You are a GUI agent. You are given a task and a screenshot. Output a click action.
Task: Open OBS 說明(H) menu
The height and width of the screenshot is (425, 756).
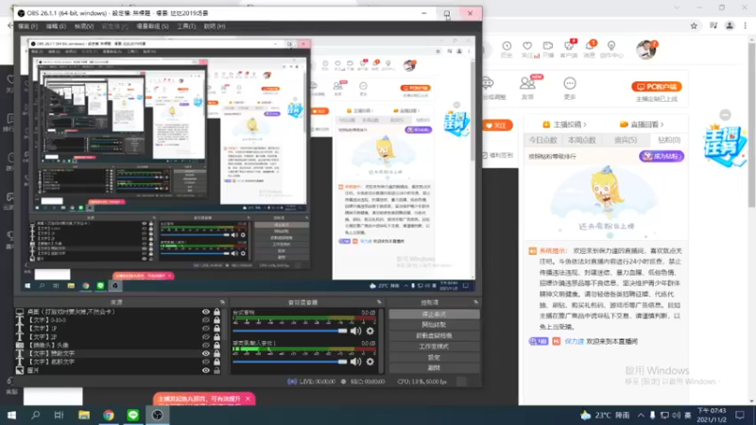tap(215, 26)
